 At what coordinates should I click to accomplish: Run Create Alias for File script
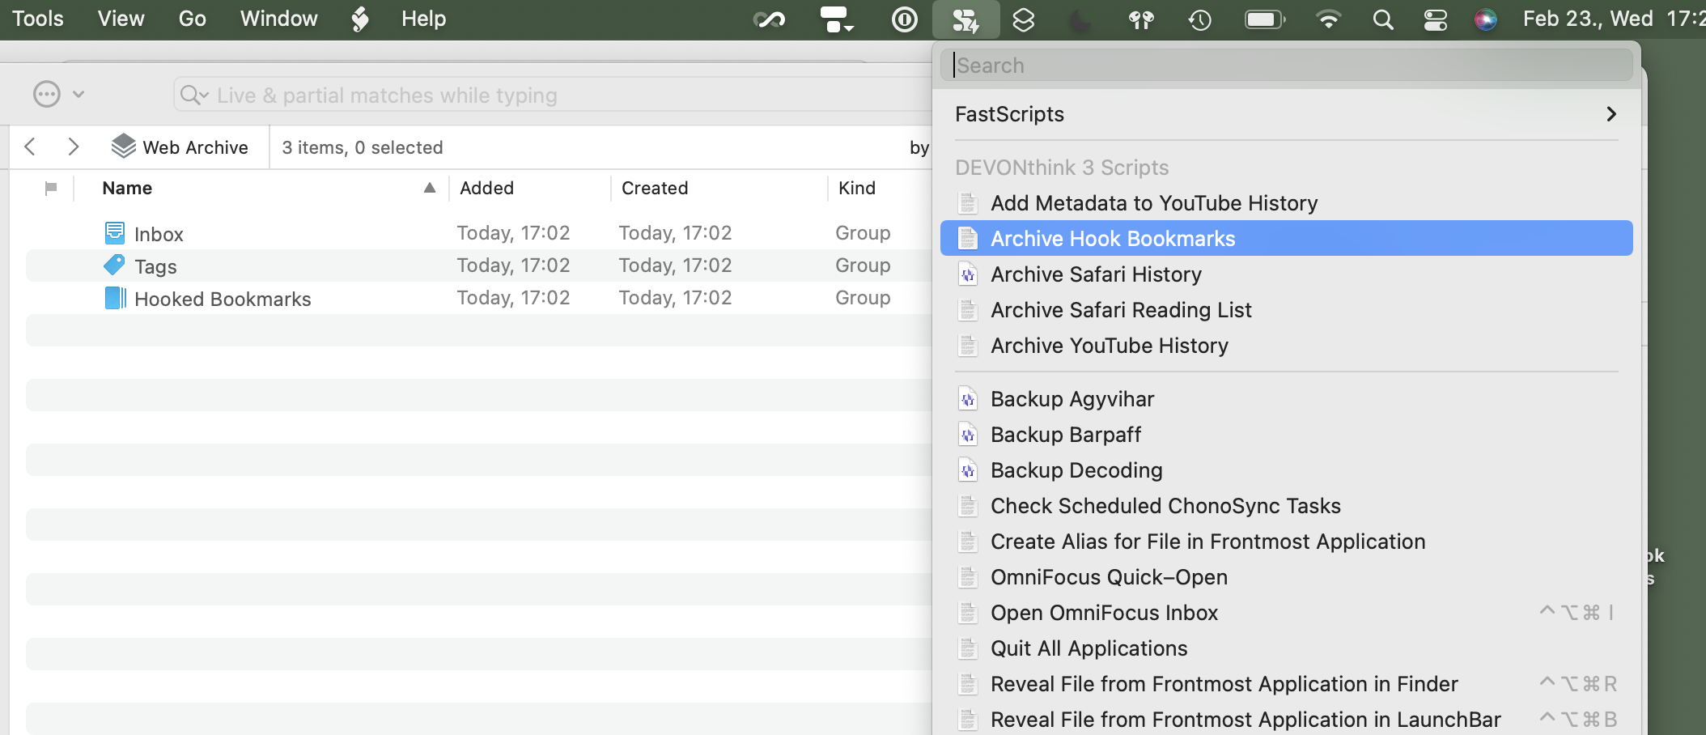[1287, 542]
